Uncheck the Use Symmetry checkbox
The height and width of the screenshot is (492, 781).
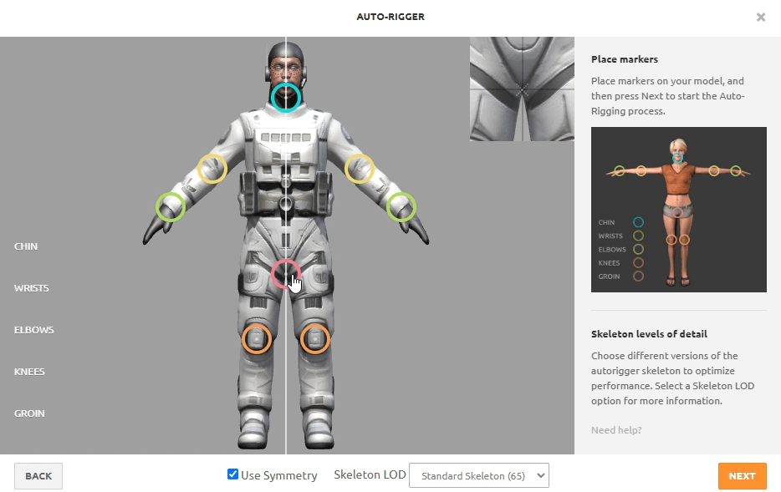coord(233,474)
